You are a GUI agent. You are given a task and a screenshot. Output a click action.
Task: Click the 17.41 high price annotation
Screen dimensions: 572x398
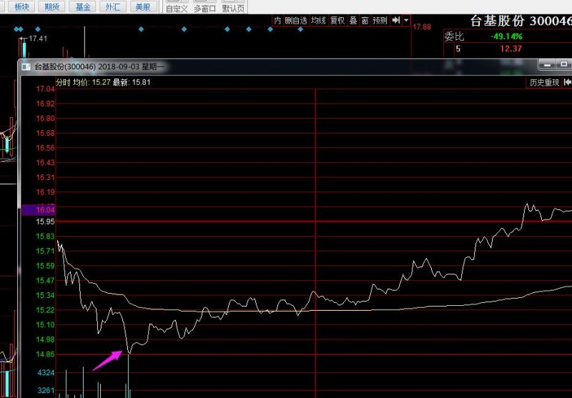[38, 39]
